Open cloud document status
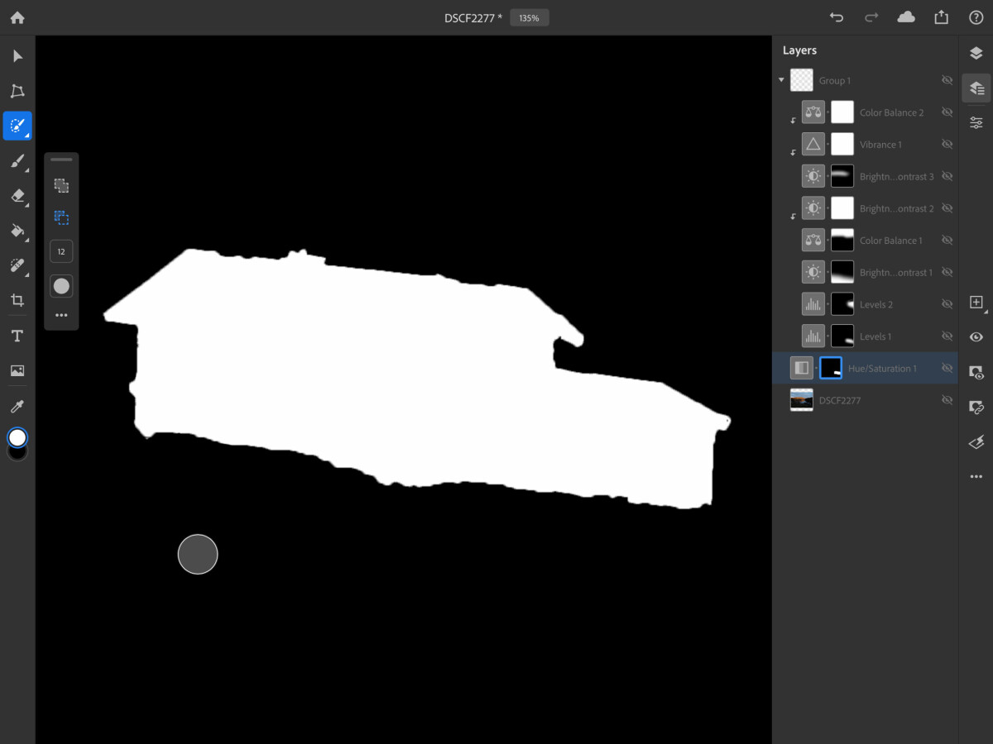Screen dimensions: 993x744 pyautogui.click(x=906, y=17)
